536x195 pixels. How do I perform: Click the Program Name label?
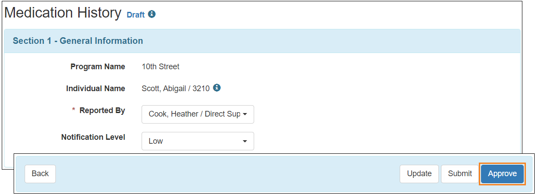point(98,67)
